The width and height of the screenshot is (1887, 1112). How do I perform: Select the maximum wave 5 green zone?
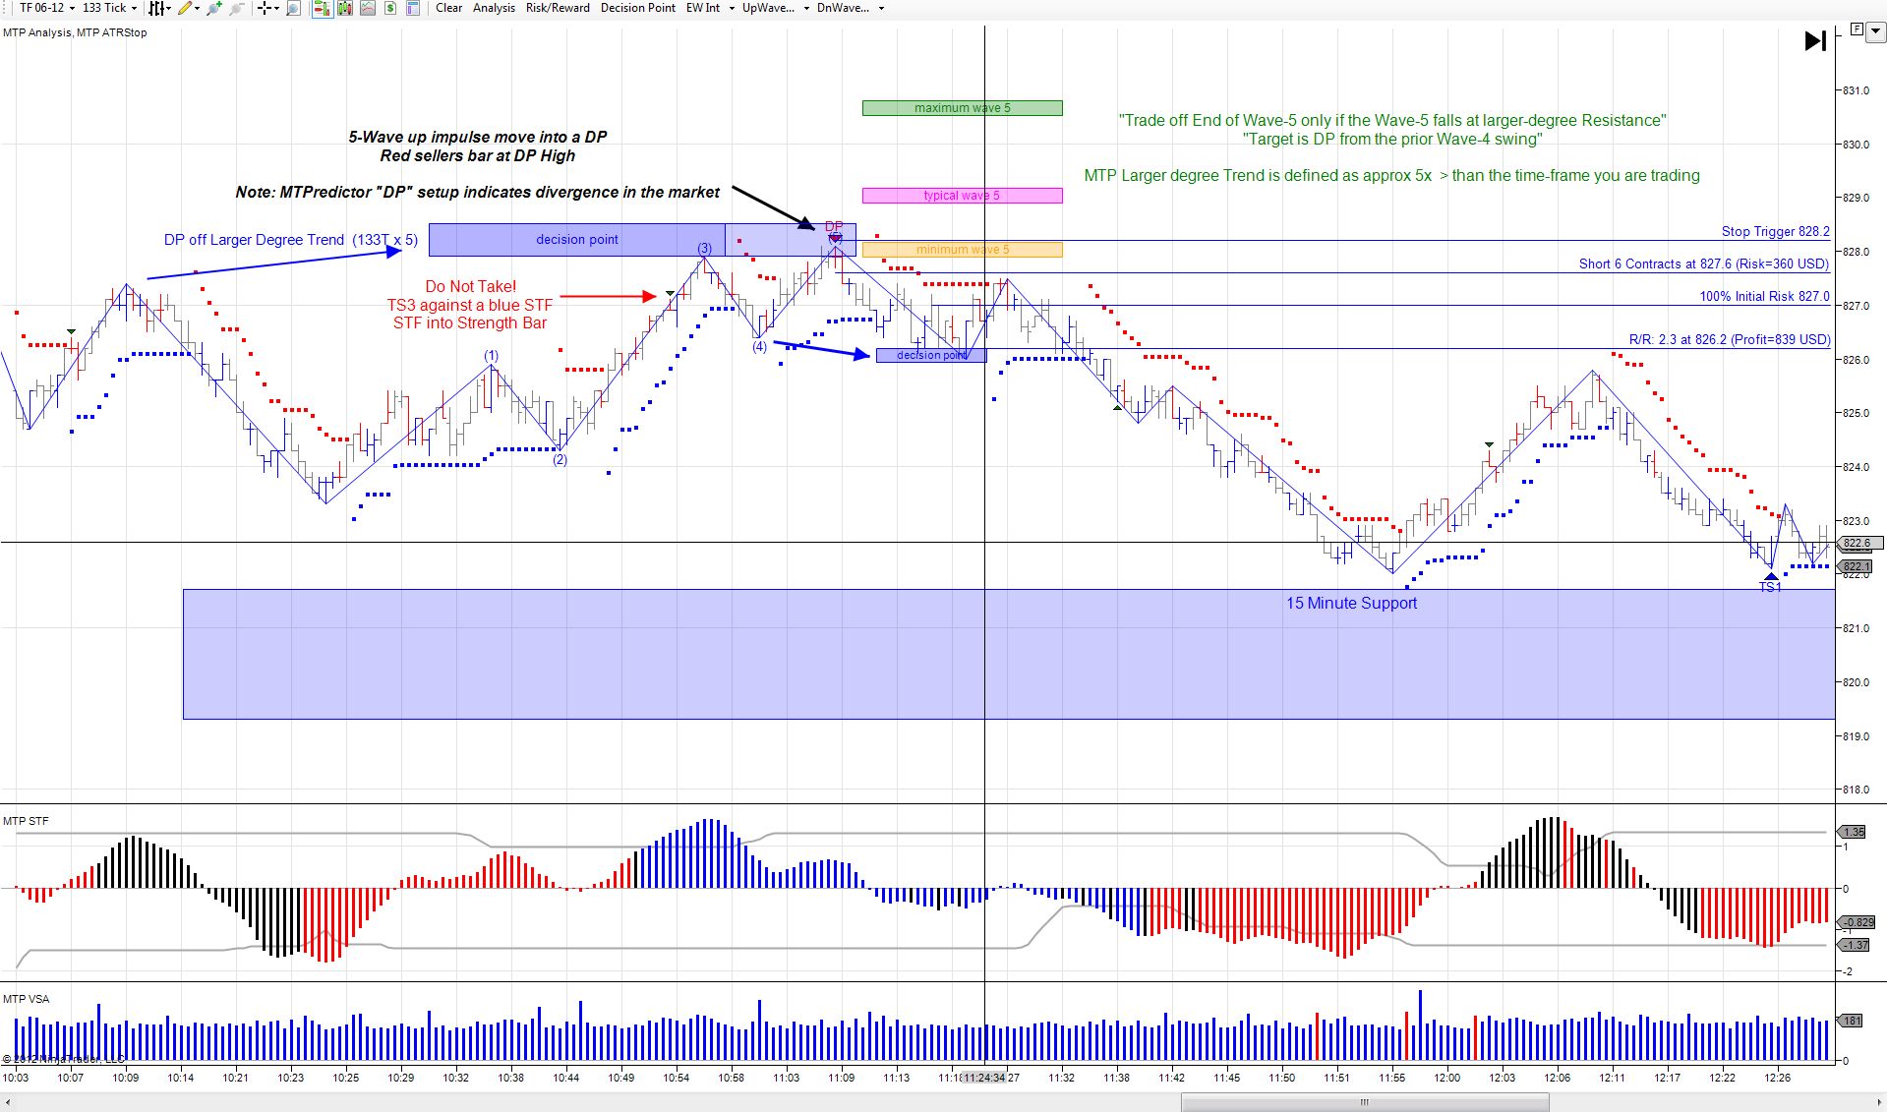[x=962, y=108]
